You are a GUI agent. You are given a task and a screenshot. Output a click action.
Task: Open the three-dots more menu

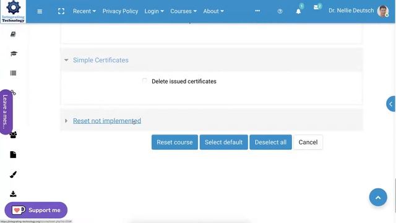pos(257,11)
